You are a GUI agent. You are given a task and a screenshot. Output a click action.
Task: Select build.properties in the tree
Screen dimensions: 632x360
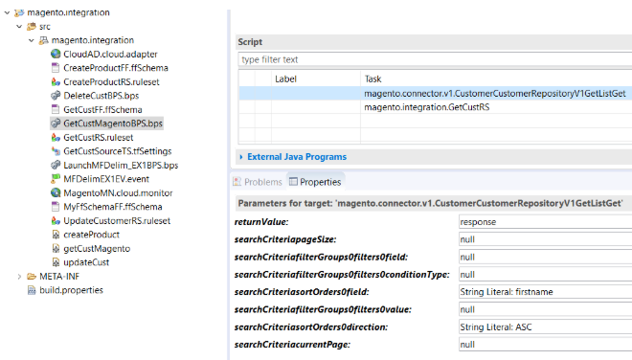coord(71,290)
